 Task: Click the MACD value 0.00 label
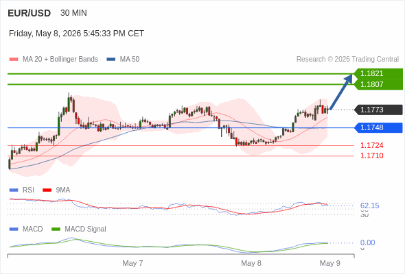tap(367, 242)
